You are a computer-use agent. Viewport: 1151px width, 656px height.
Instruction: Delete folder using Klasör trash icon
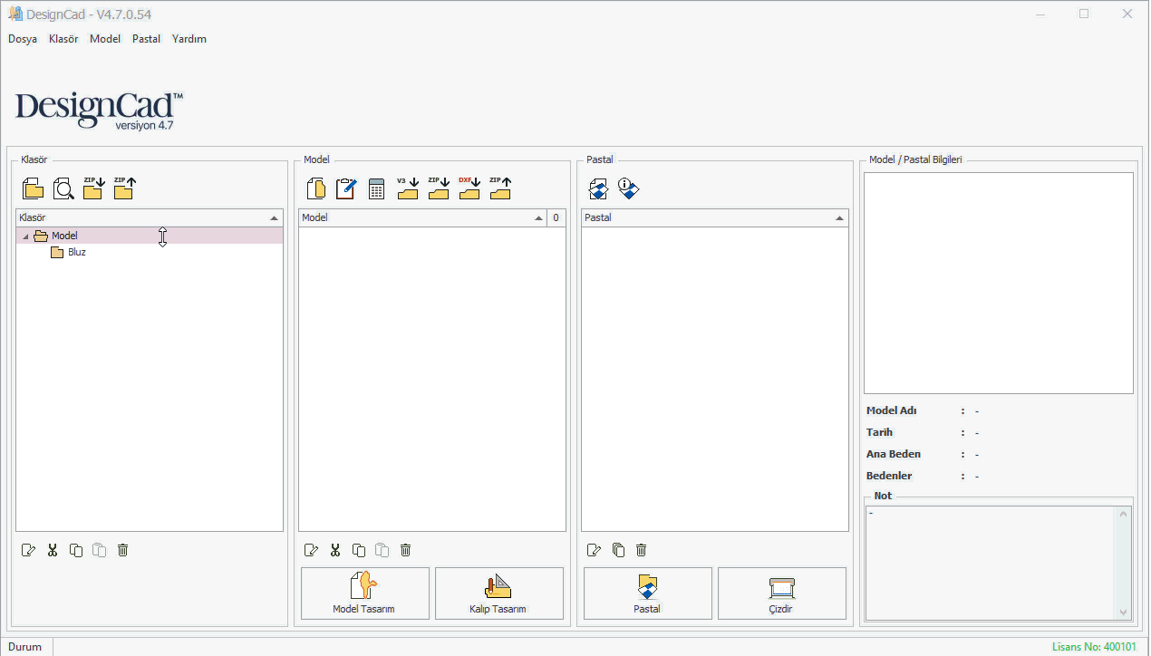[123, 550]
